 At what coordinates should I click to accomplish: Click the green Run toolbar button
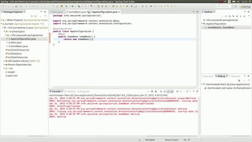click(72, 6)
